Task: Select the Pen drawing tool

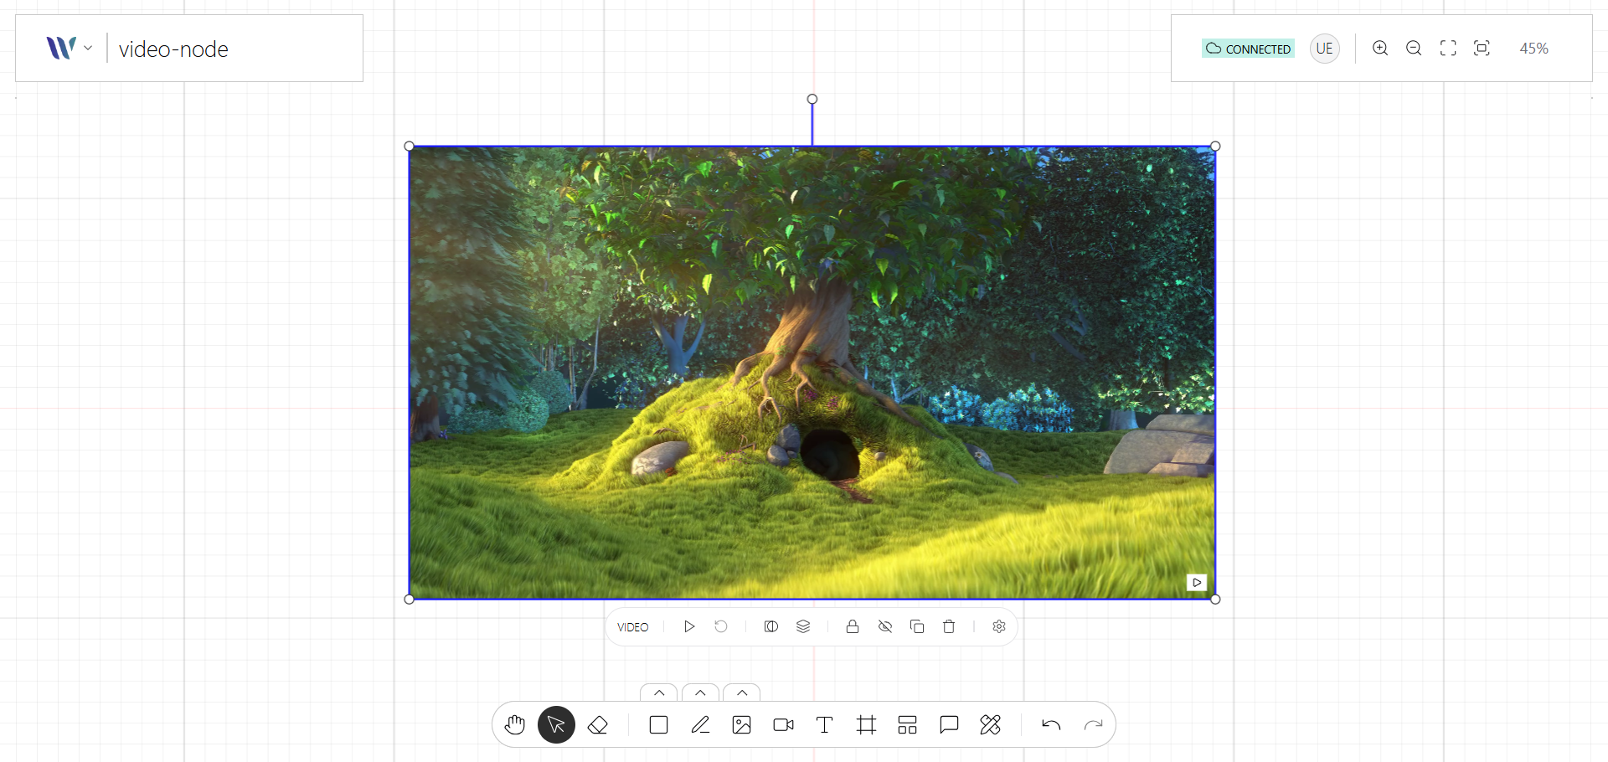Action: 700,724
